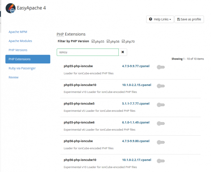This screenshot has width=211, height=172.
Task: Click Save as profile button
Action: click(189, 19)
